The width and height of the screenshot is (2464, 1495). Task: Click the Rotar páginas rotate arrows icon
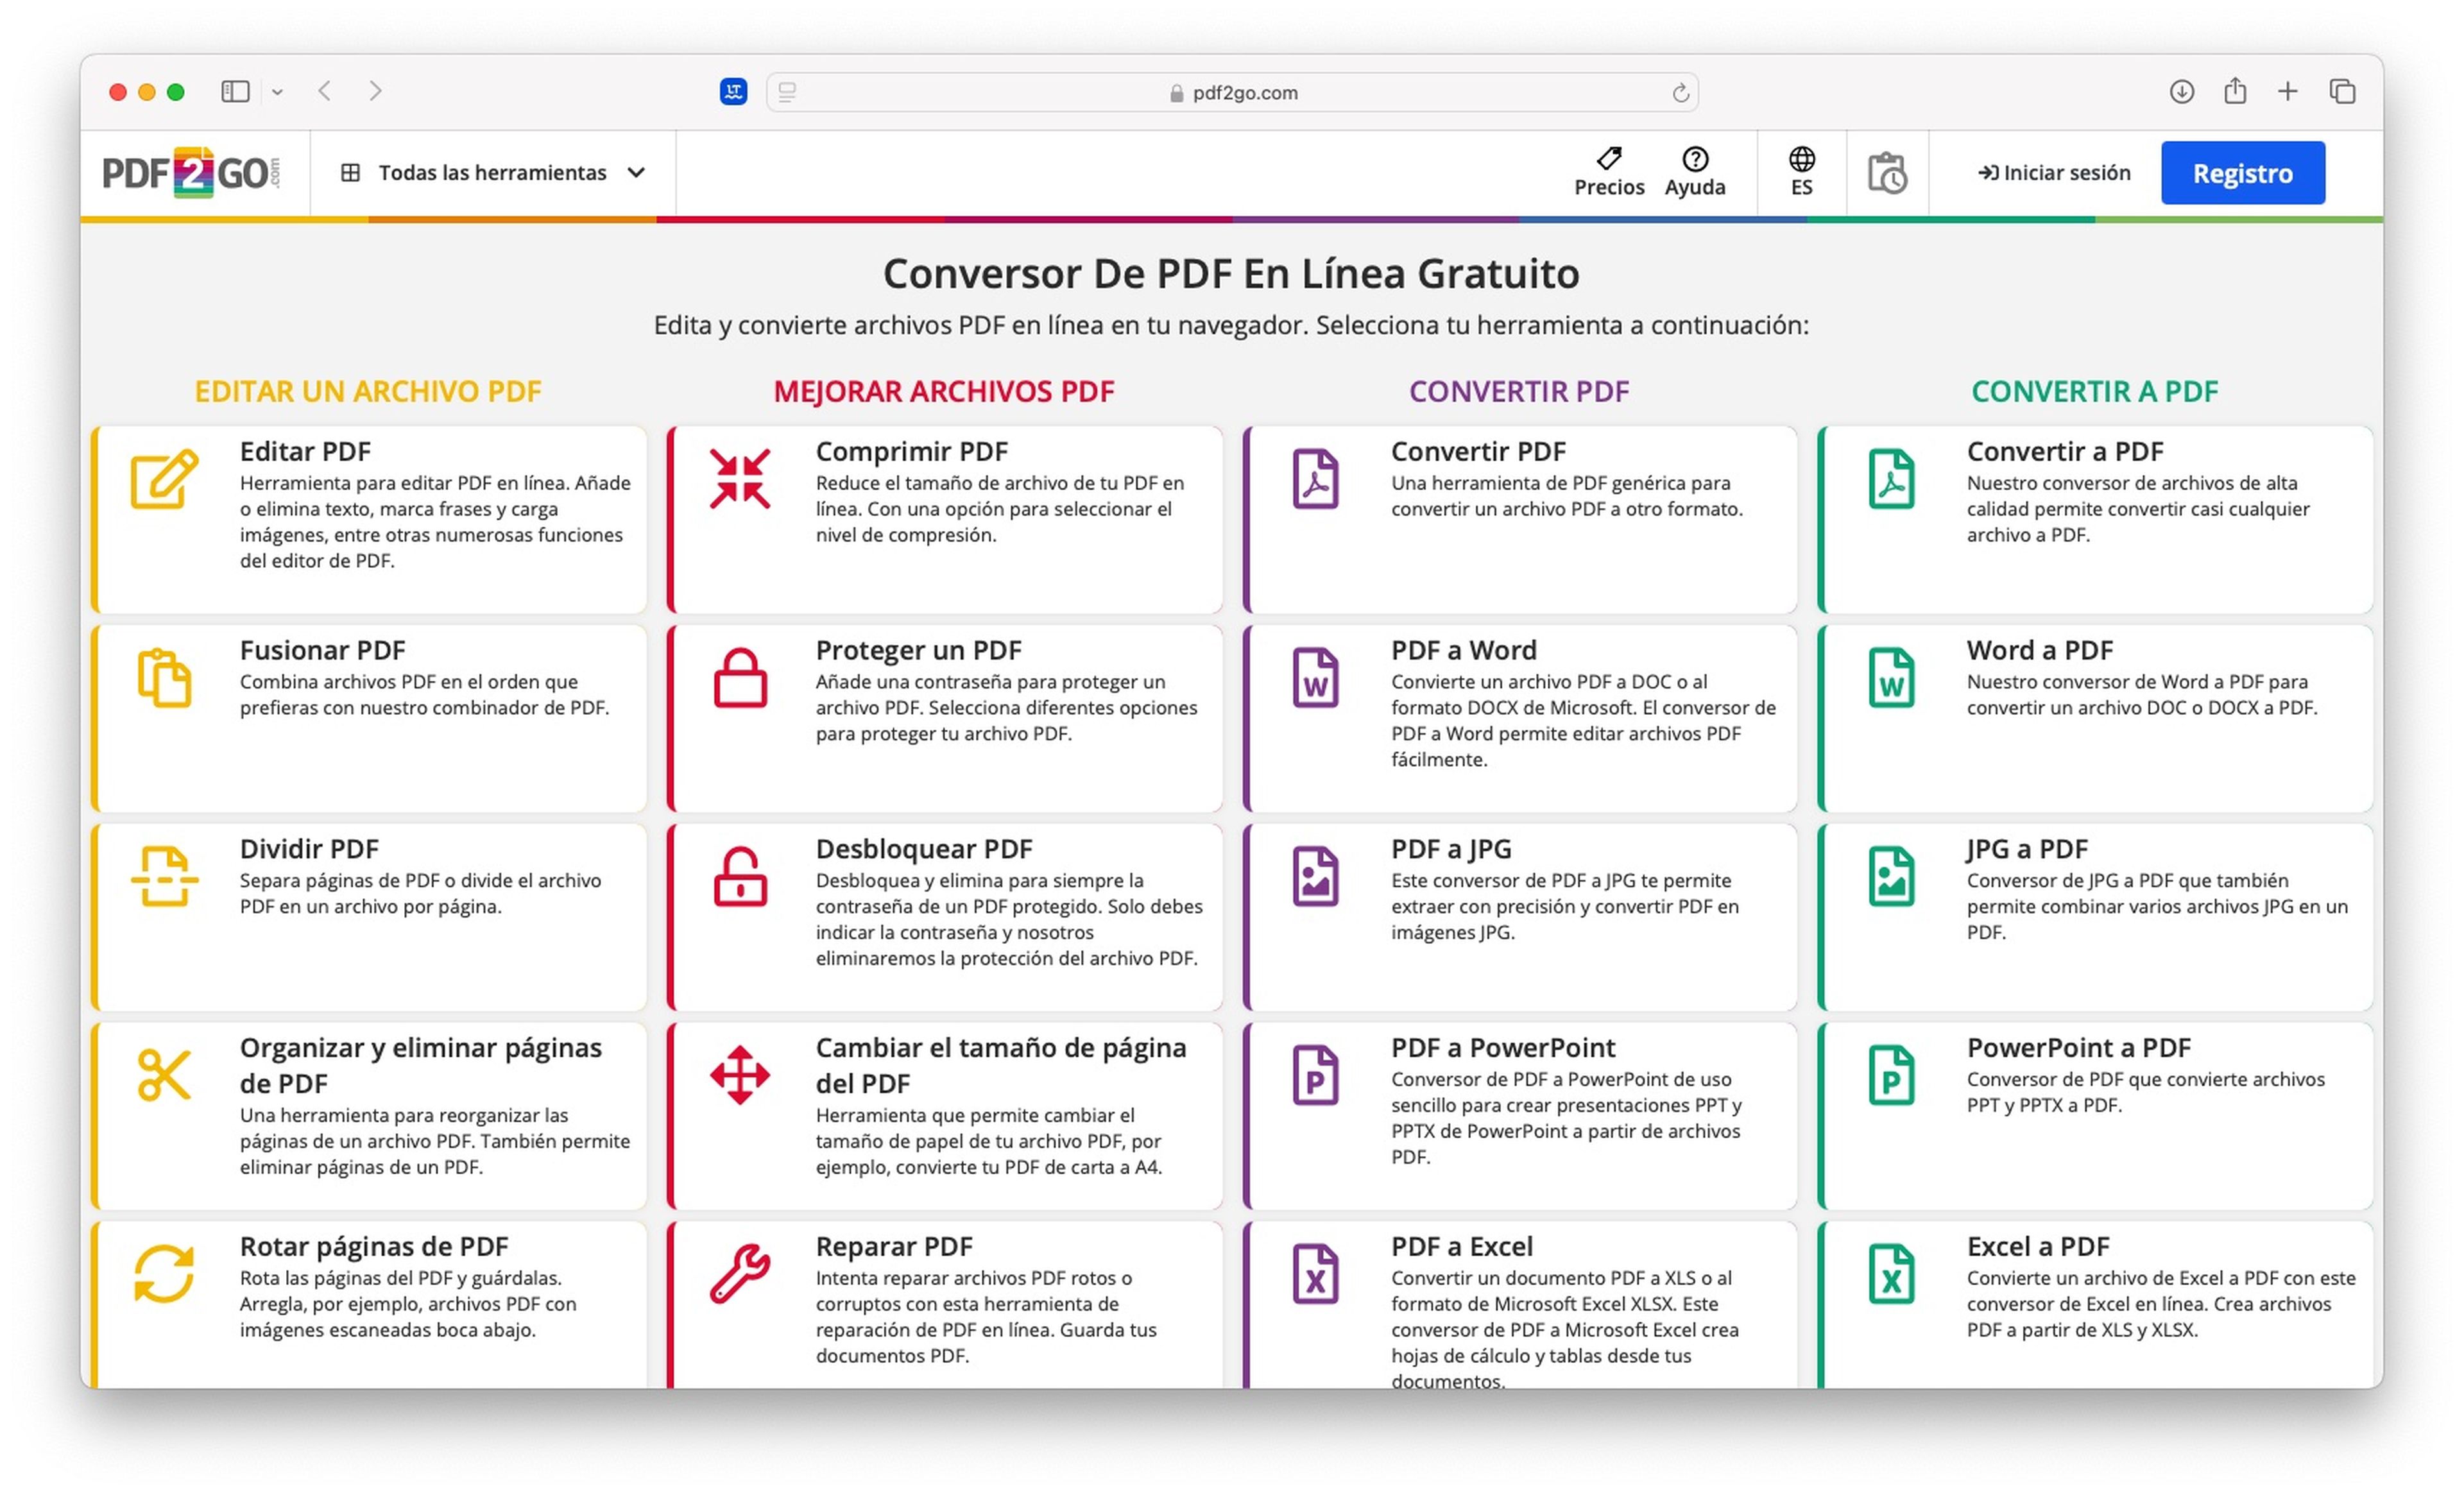coord(164,1274)
